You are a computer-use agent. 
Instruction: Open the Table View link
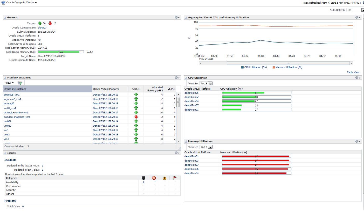tap(353, 72)
